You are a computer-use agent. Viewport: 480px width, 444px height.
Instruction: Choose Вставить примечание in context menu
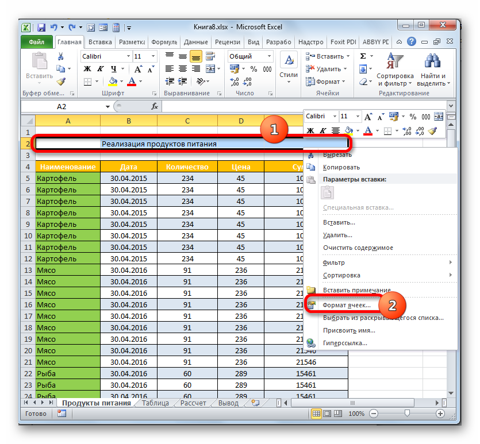coord(356,290)
